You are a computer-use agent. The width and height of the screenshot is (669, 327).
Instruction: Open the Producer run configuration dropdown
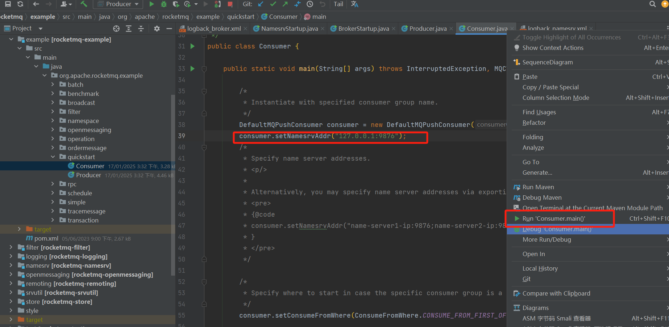coord(118,4)
